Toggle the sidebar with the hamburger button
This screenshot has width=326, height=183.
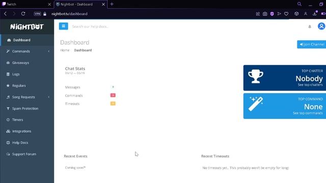pos(63,26)
